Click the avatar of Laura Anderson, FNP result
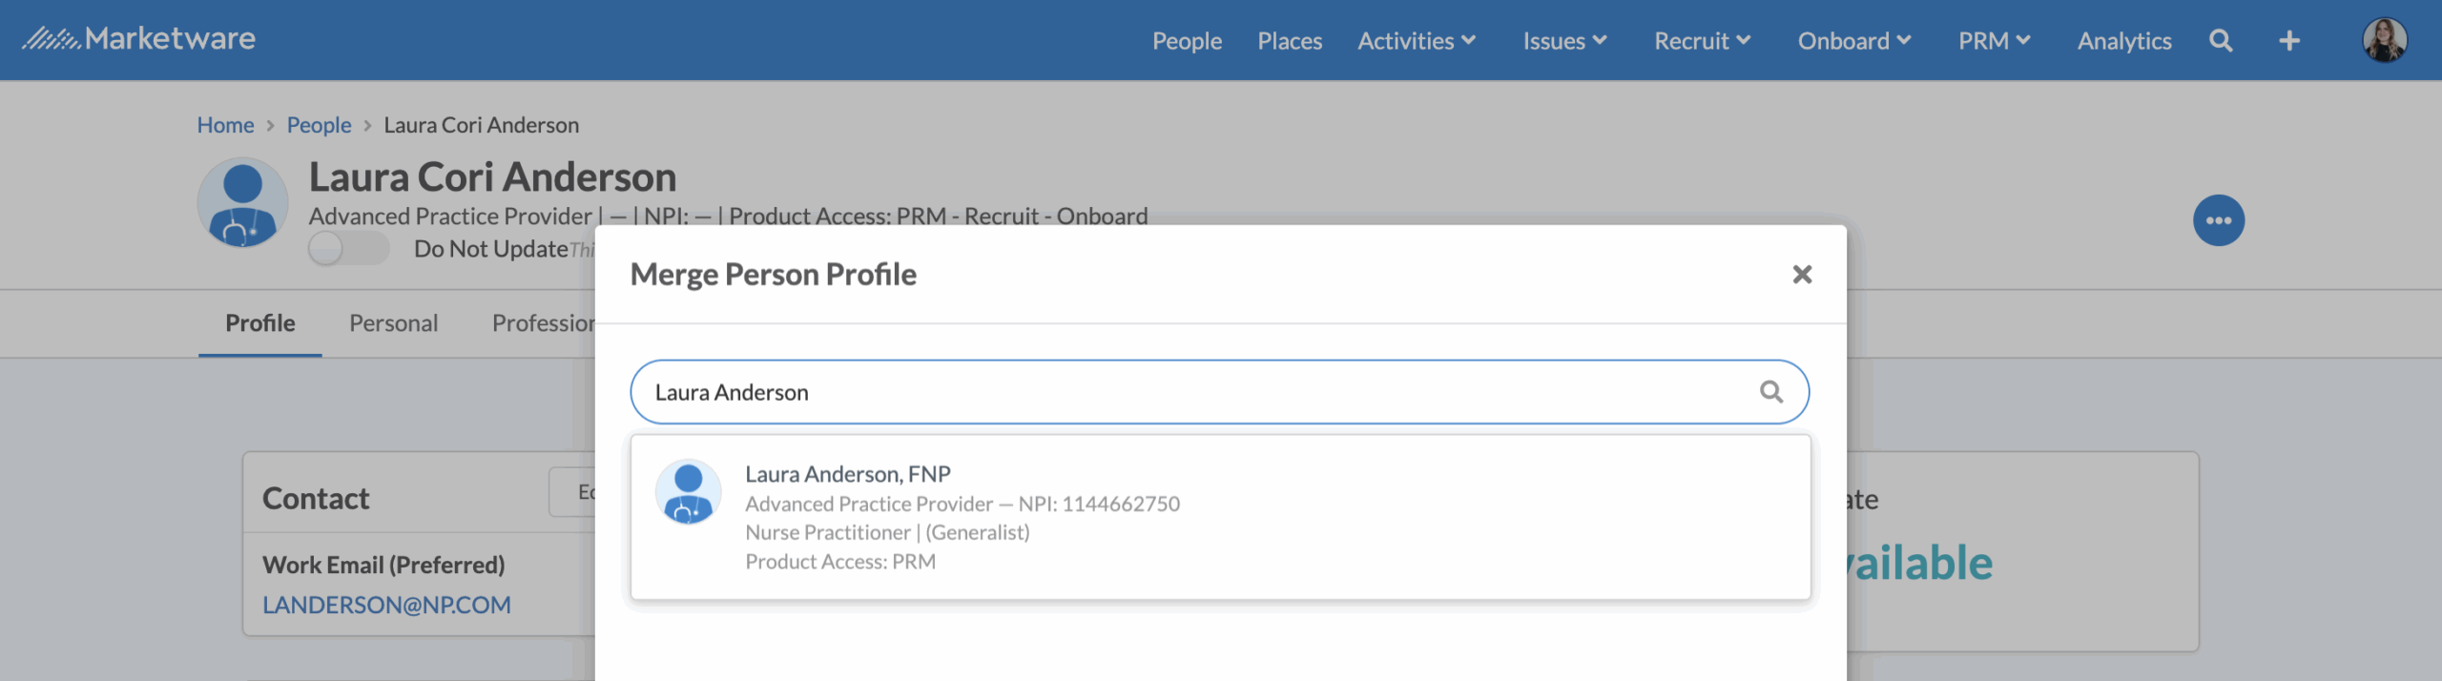 click(688, 492)
